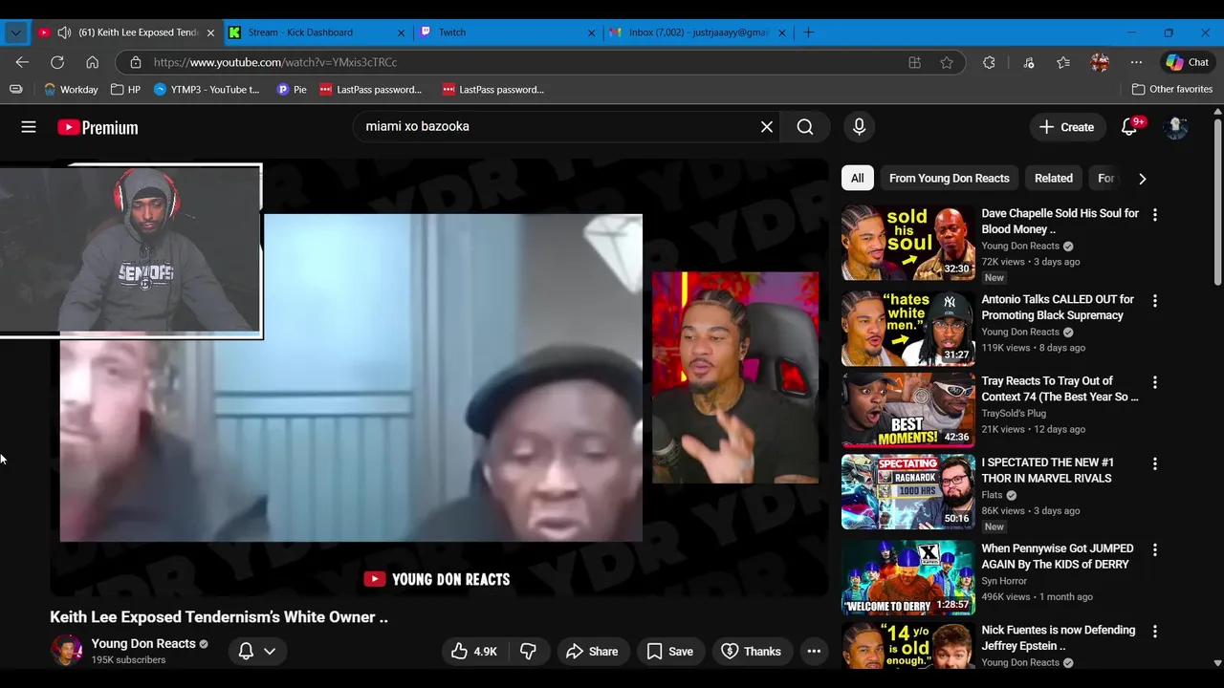This screenshot has height=688, width=1224.
Task: Show more filter chips arrow
Action: click(1142, 178)
